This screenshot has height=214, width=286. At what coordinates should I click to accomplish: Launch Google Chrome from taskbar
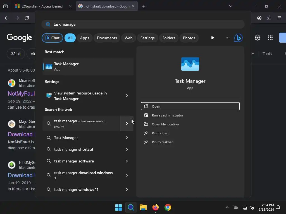(x=168, y=207)
